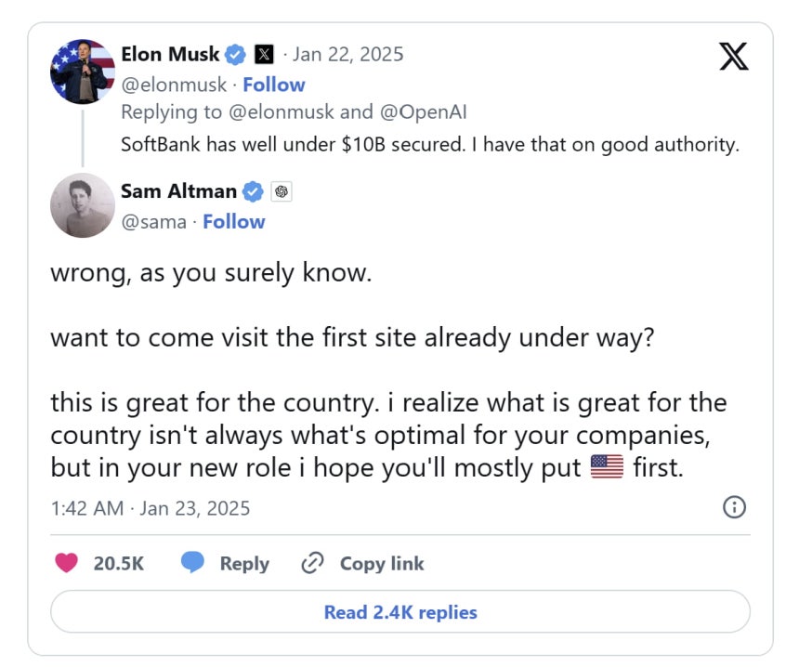Open the Read 2.4K replies button
The image size is (799, 667).
point(400,611)
